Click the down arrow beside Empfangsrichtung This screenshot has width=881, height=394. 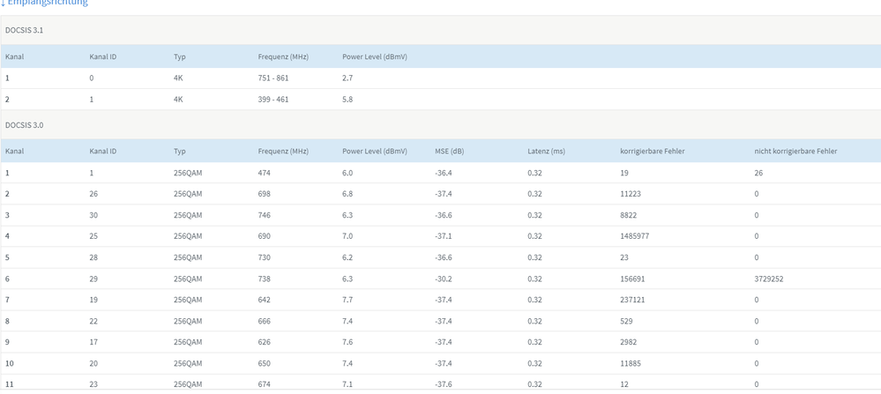coord(3,3)
